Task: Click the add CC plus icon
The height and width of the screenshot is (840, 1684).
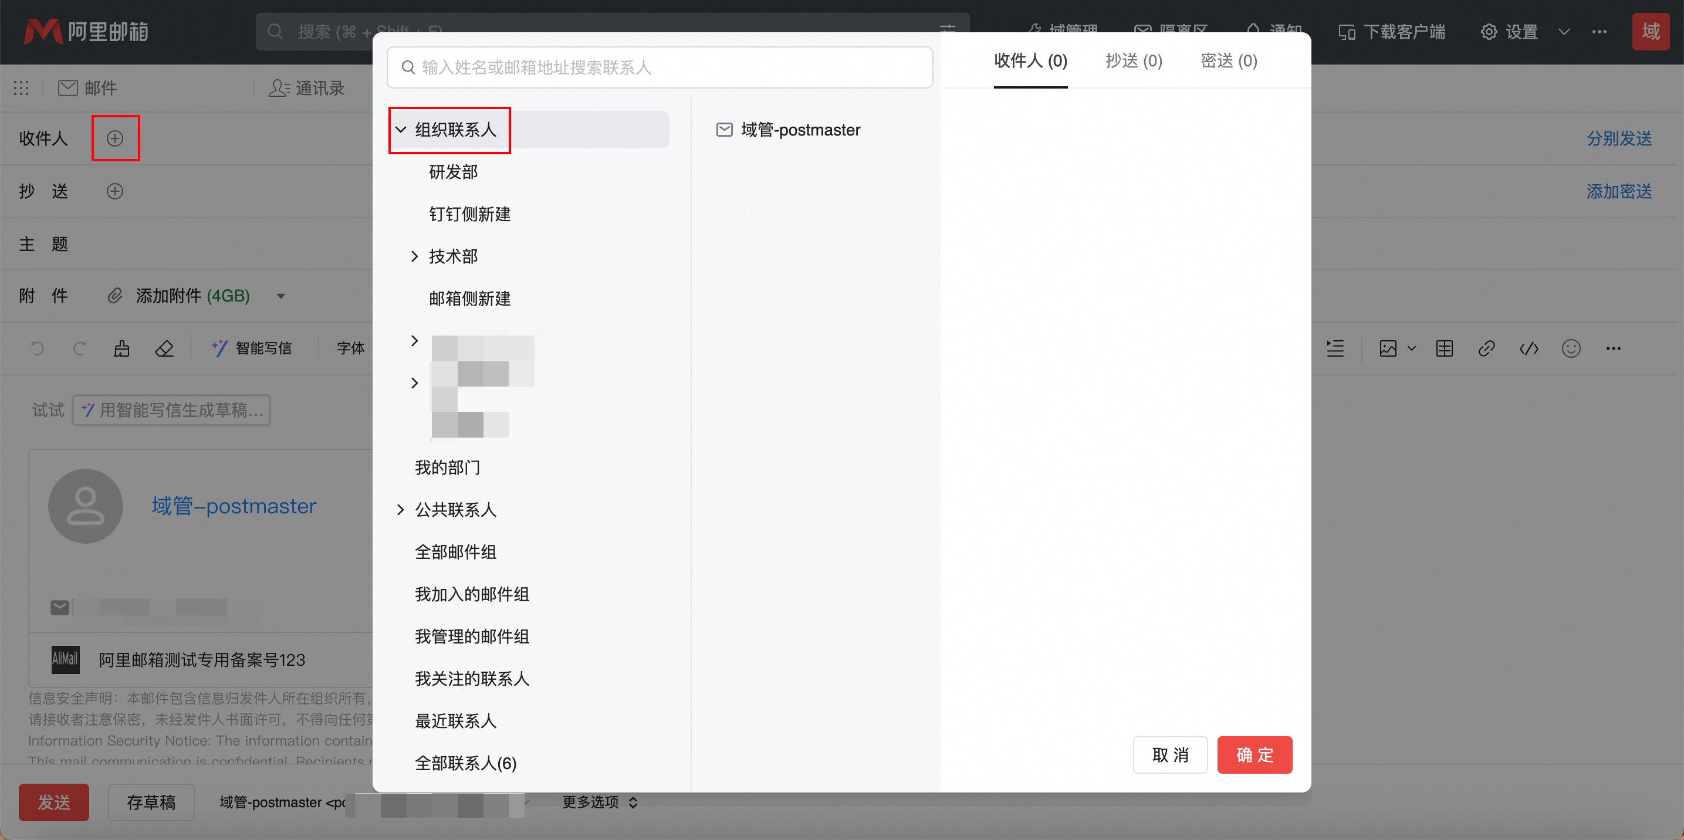Action: [115, 191]
